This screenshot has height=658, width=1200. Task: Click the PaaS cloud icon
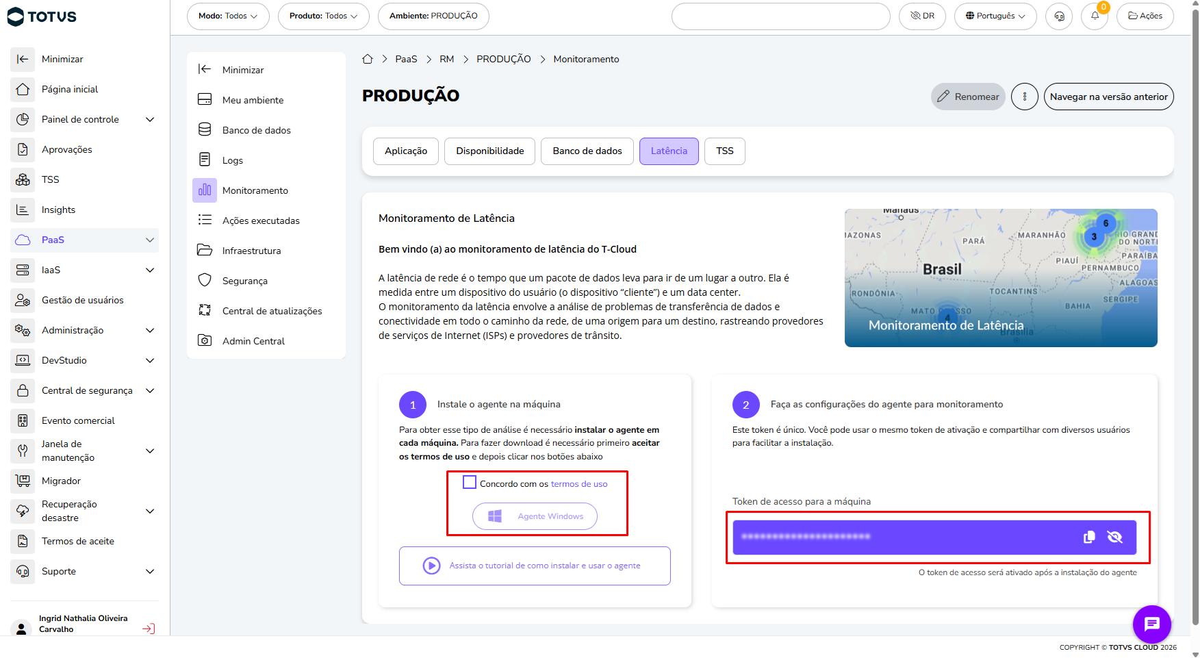click(23, 240)
